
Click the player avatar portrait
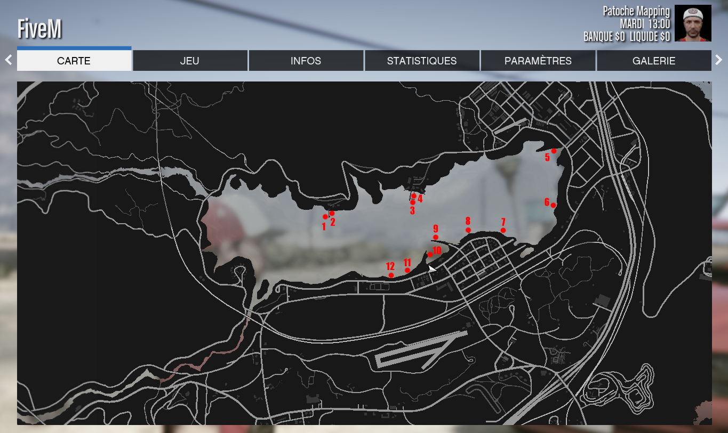coord(693,23)
